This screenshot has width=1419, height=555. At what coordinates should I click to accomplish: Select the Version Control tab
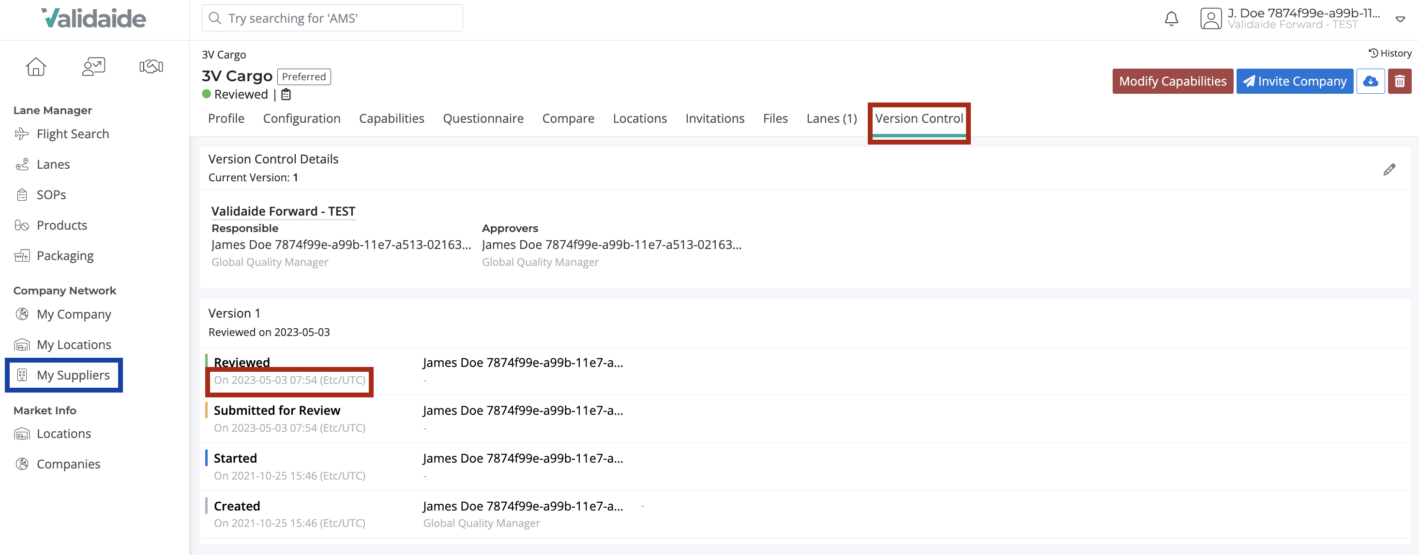click(x=919, y=118)
